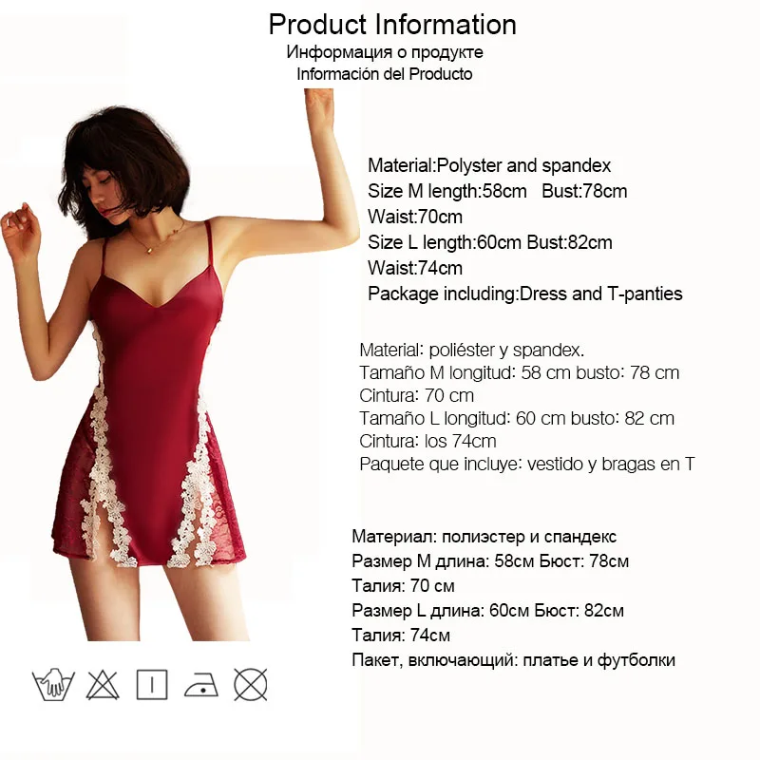Click the Material:Polyster and spandex line
This screenshot has width=760, height=760.
(489, 165)
